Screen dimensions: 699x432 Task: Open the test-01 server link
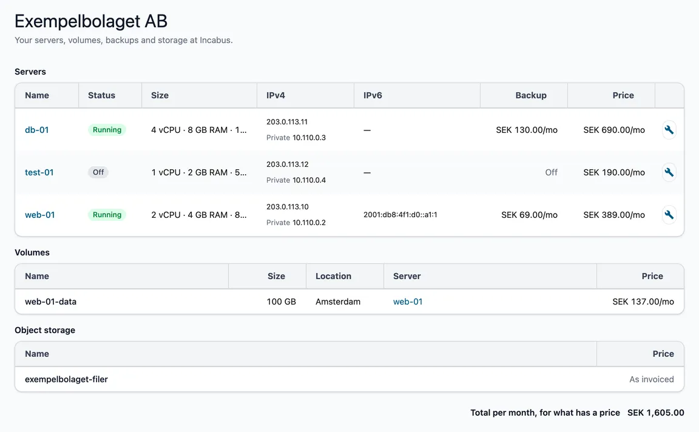(39, 172)
